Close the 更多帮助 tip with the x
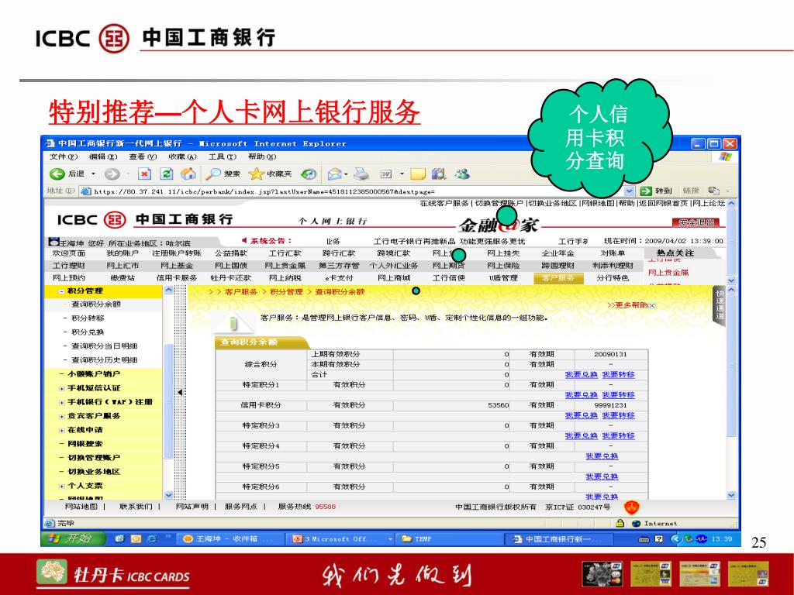This screenshot has width=794, height=595. point(652,305)
